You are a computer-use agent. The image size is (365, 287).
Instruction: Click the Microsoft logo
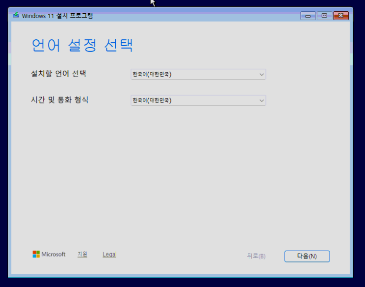click(49, 254)
